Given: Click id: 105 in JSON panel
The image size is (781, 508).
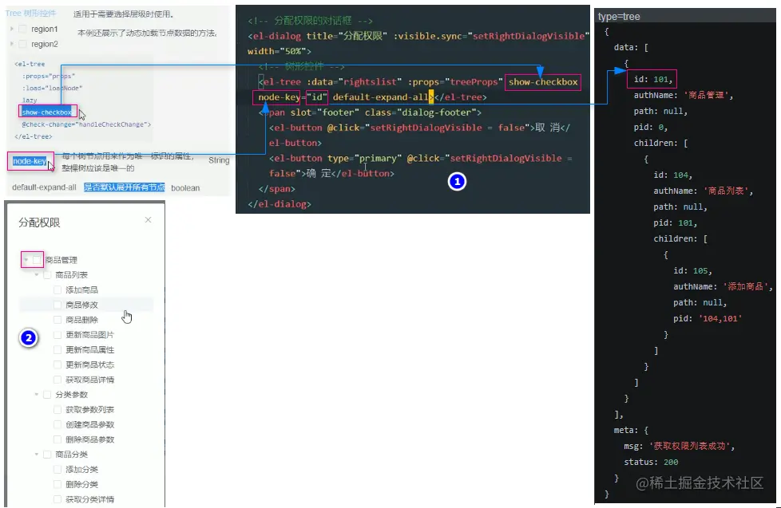Looking at the screenshot, I should point(693,270).
